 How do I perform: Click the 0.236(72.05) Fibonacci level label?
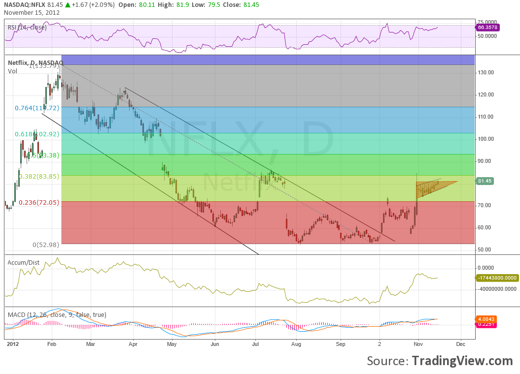(x=39, y=202)
